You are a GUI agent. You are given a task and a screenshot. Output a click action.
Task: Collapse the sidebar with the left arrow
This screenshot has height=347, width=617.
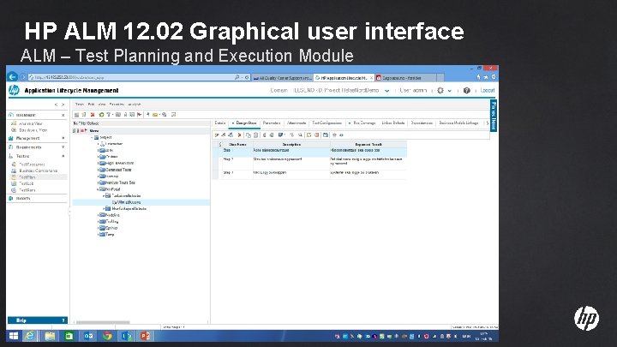57,105
